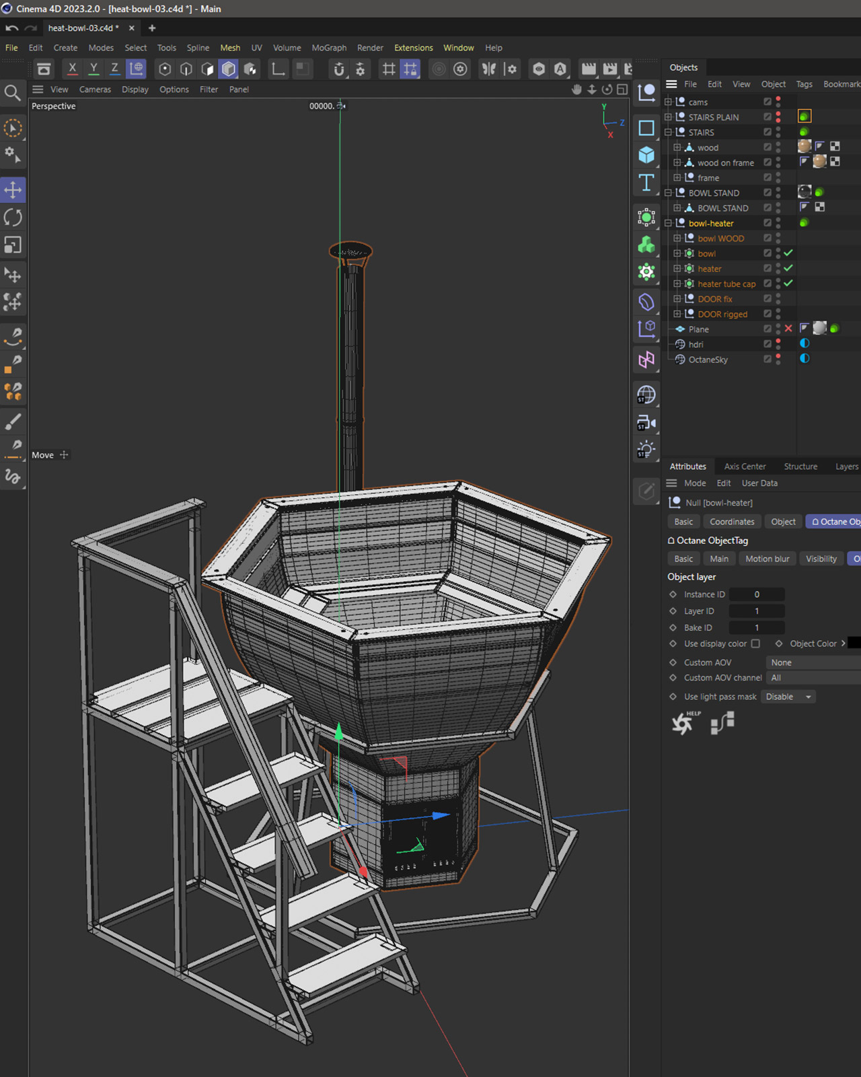Switch to the Axis Center tab
Screen dimensions: 861x1077
pyautogui.click(x=745, y=466)
